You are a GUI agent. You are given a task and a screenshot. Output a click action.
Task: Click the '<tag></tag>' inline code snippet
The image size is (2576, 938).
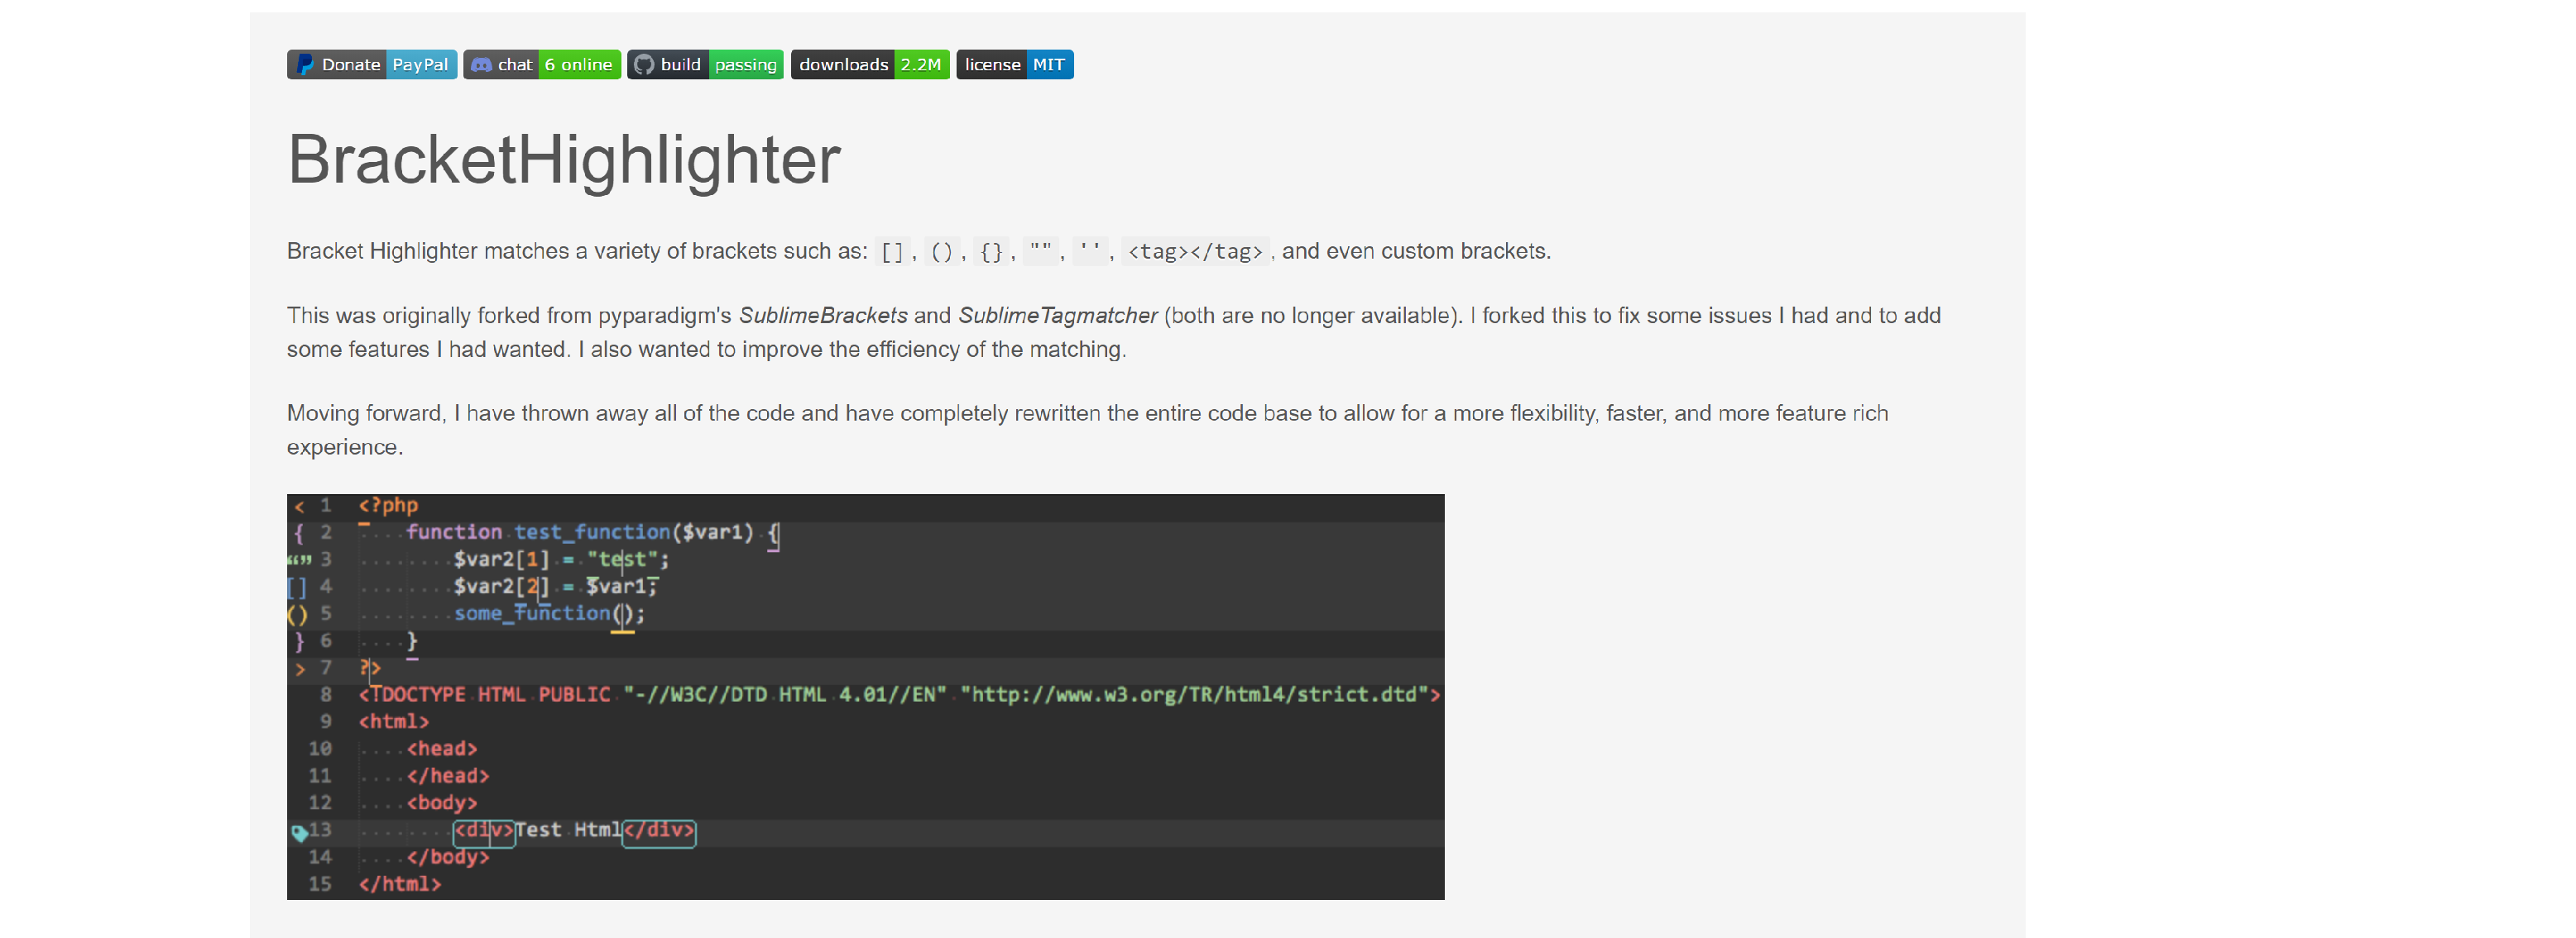(x=1195, y=252)
